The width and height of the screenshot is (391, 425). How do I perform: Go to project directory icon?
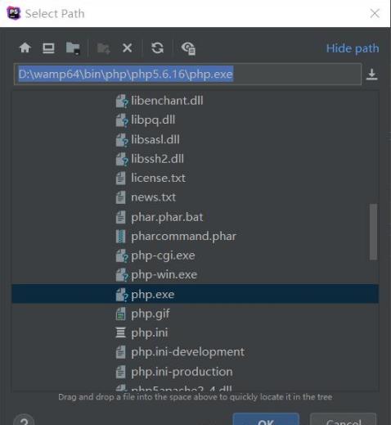coord(73,48)
